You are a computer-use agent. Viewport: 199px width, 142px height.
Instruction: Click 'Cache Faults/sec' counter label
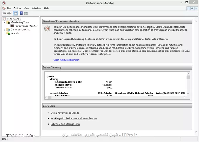point(63,88)
